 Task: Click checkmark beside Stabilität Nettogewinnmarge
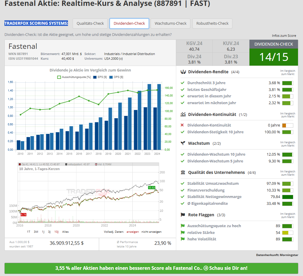182,197
